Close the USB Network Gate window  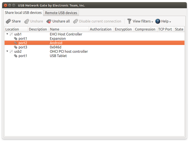pos(5,5)
